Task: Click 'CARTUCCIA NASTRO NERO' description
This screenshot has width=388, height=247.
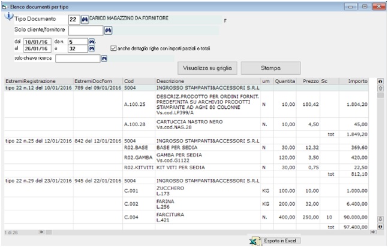Action: pos(190,122)
